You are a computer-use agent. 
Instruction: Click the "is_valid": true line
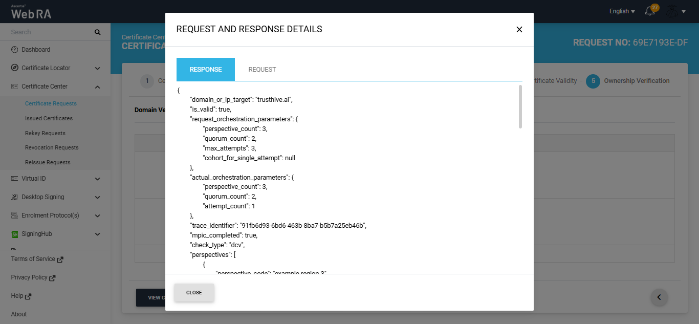click(x=210, y=110)
